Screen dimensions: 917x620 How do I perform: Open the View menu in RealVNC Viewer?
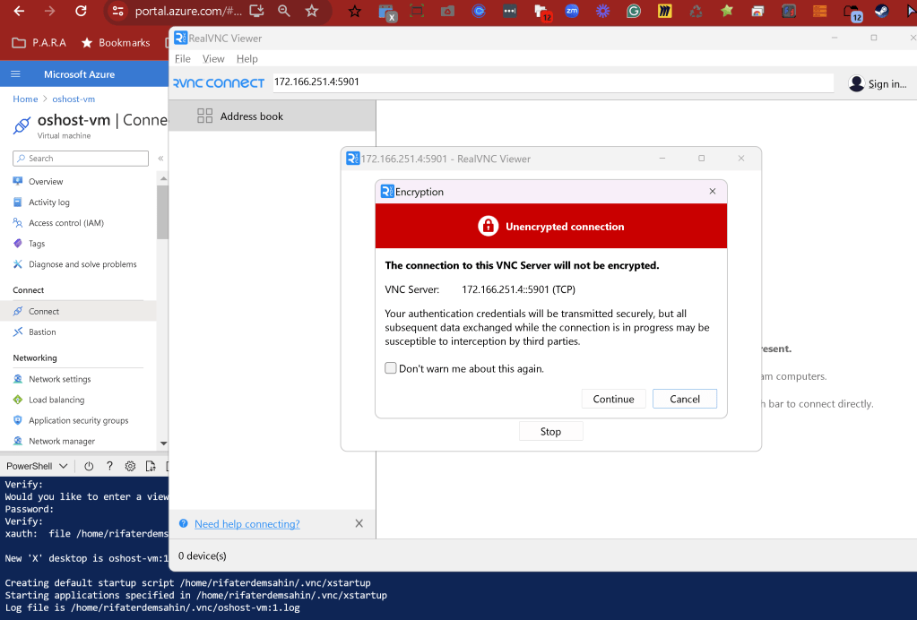[213, 58]
